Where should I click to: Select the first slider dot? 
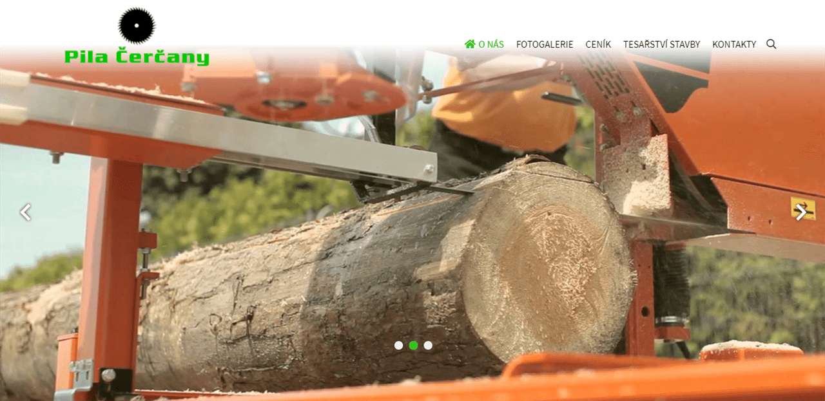398,345
